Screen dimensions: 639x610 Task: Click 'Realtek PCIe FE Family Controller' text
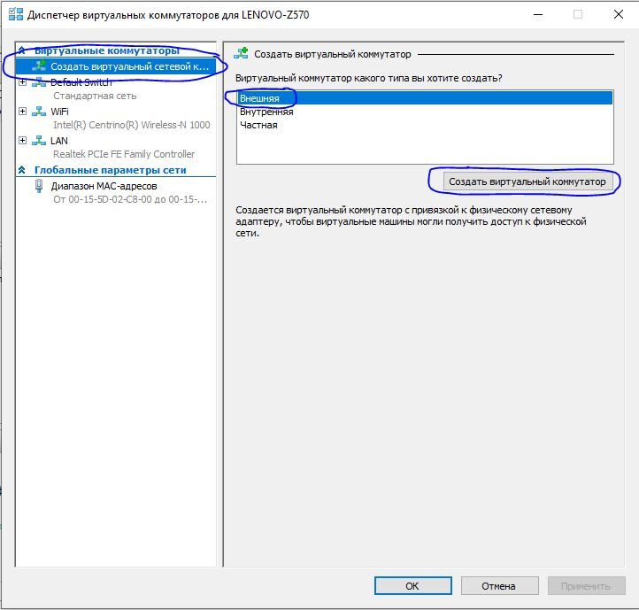(x=124, y=154)
